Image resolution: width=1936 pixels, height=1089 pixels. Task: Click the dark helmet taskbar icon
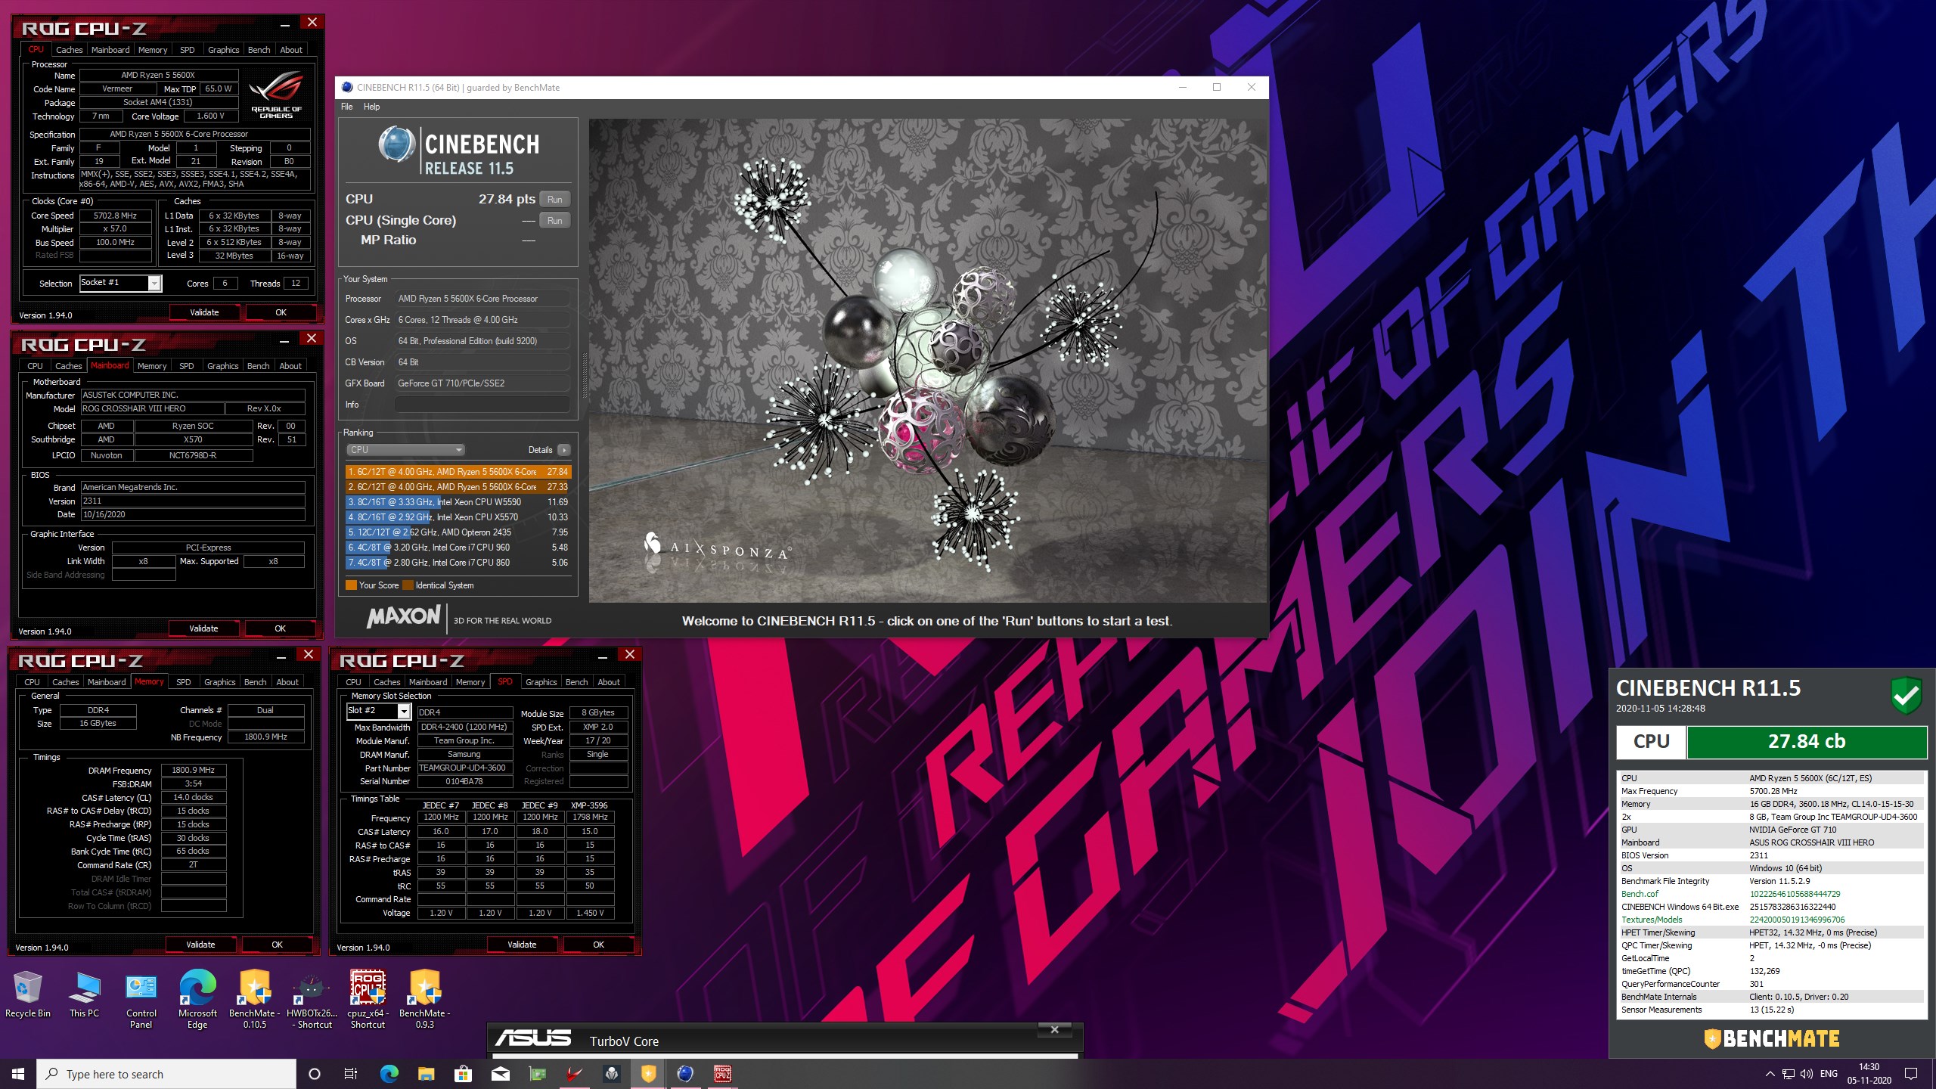(611, 1074)
